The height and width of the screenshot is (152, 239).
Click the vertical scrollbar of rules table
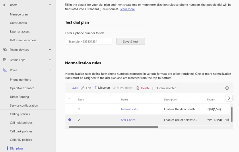click(x=232, y=114)
